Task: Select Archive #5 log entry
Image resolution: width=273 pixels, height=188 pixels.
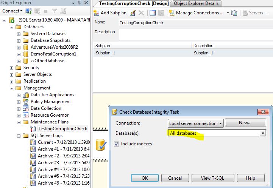Action: [x=64, y=176]
